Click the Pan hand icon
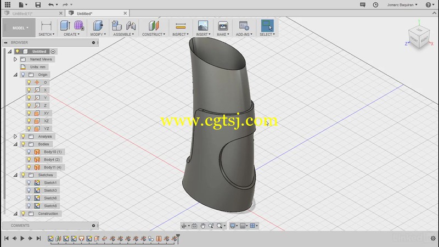This screenshot has height=247, width=439. coord(202,226)
